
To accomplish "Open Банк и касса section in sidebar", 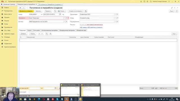I will pyautogui.click(x=8, y=14).
